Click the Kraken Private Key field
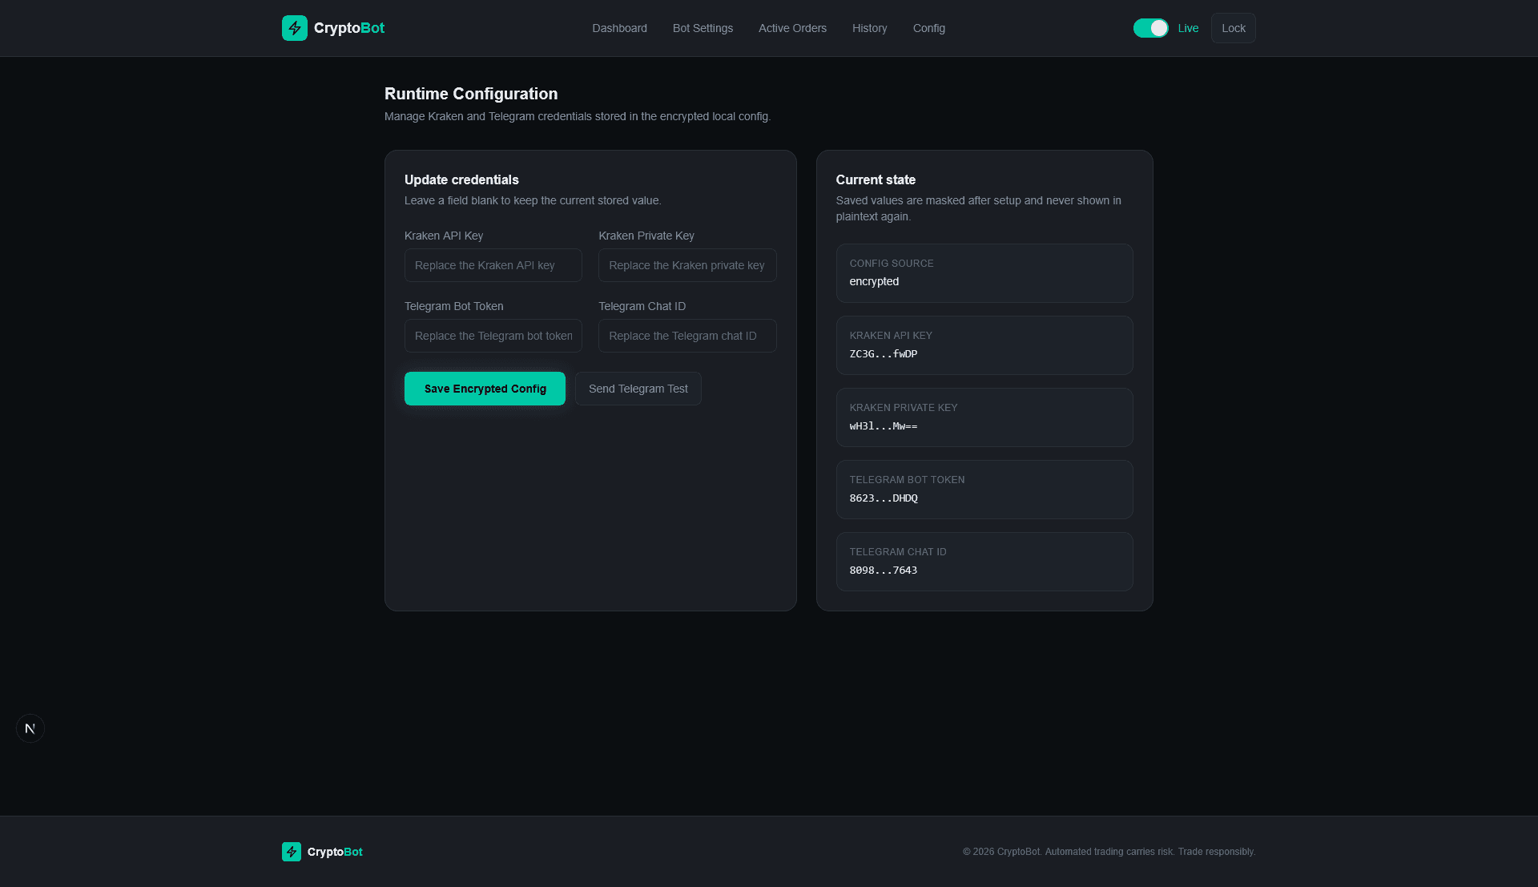The height and width of the screenshot is (887, 1538). 686,264
